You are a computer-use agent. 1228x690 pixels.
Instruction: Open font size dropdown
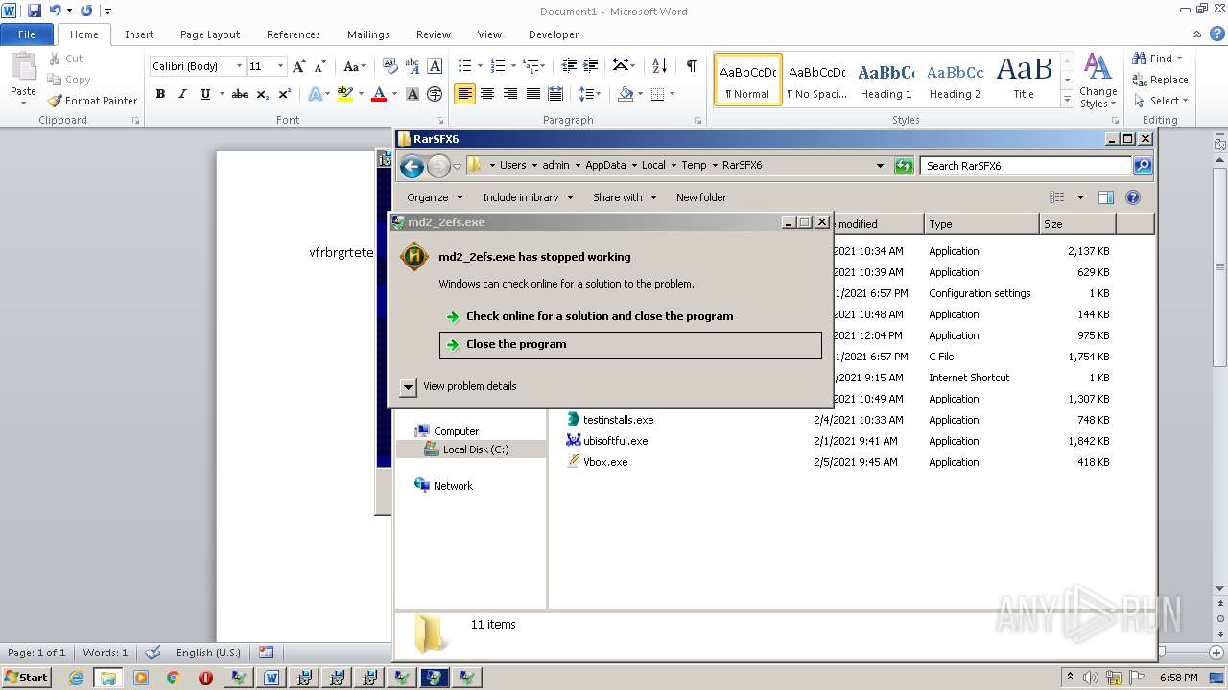[x=280, y=66]
